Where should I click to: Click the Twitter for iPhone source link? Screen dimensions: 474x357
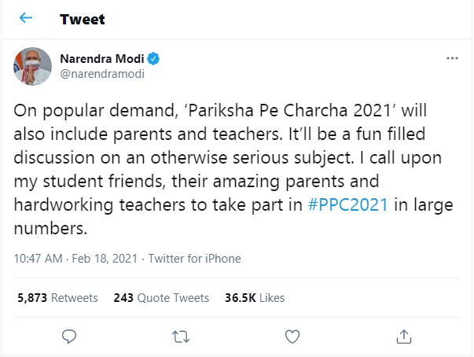pos(195,258)
